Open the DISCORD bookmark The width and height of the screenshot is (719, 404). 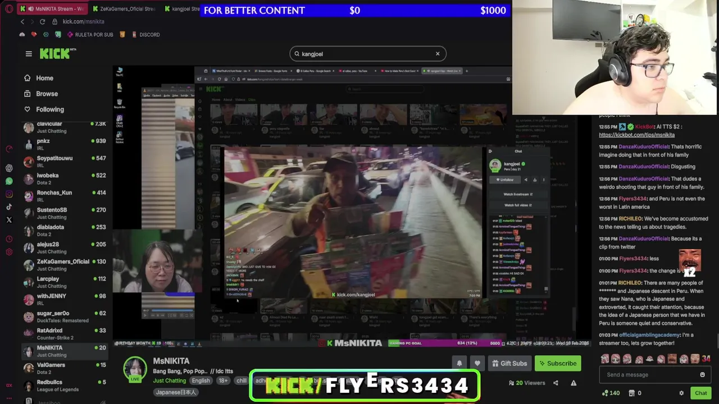[x=145, y=35]
